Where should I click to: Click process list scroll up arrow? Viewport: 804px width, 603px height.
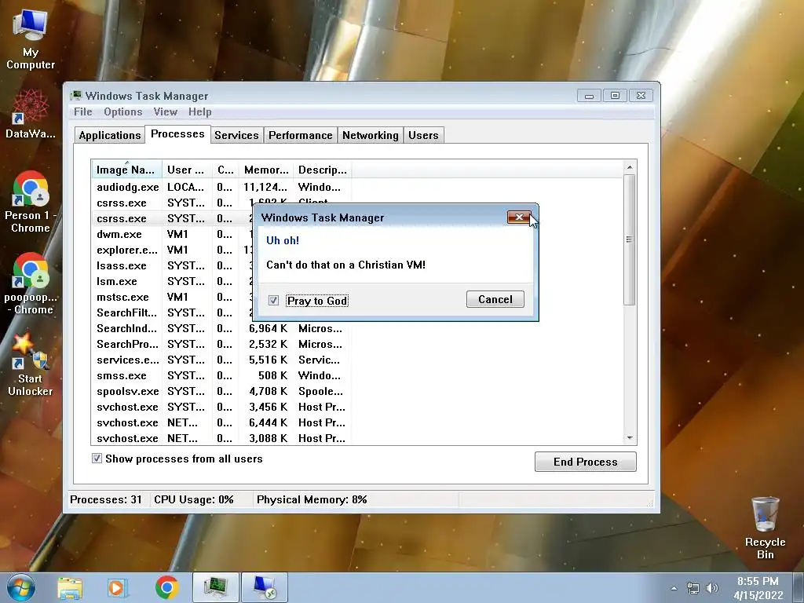click(630, 167)
